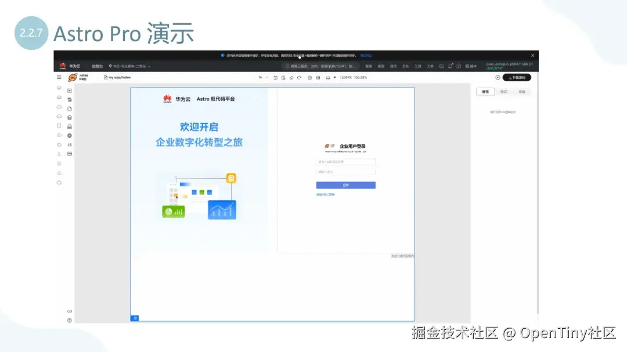627x352 pixels.
Task: Select the JS panel icon in the sidebar
Action: coord(69,144)
